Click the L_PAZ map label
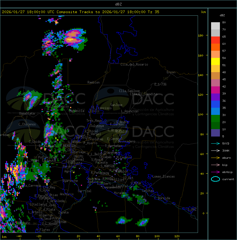Screen dimensions: 237x240 pos(192,210)
